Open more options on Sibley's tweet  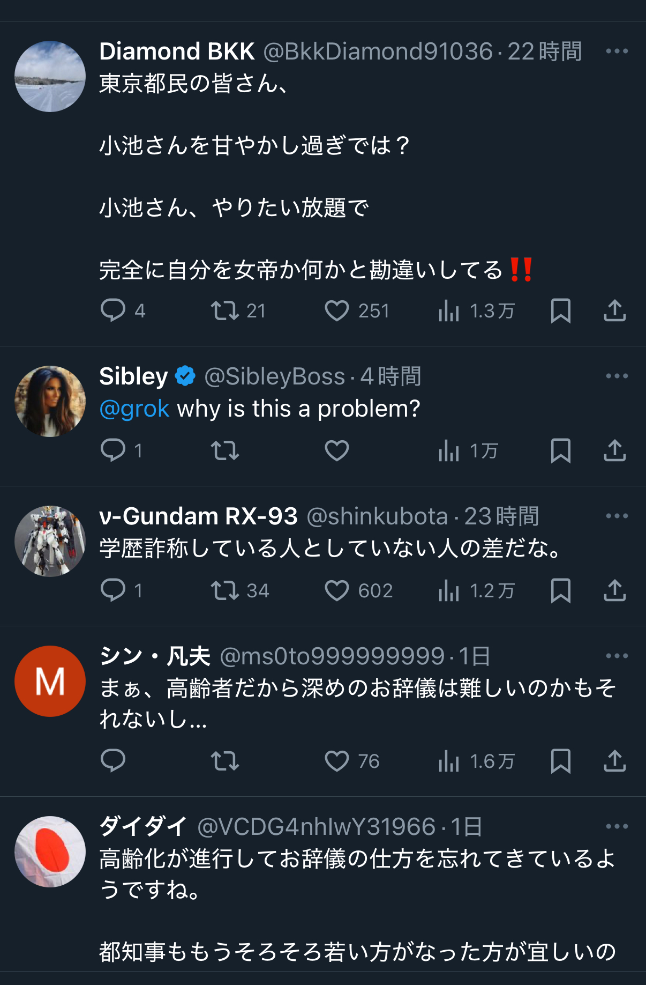[x=617, y=376]
